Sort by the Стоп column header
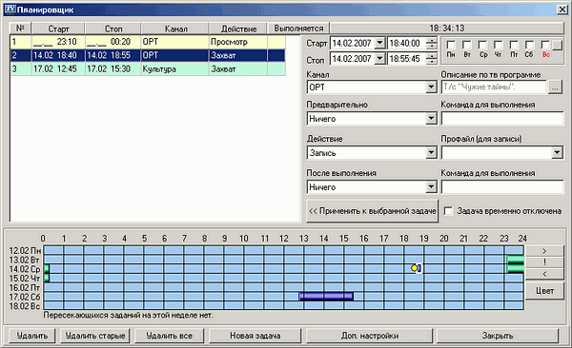572x348 pixels. tap(113, 29)
